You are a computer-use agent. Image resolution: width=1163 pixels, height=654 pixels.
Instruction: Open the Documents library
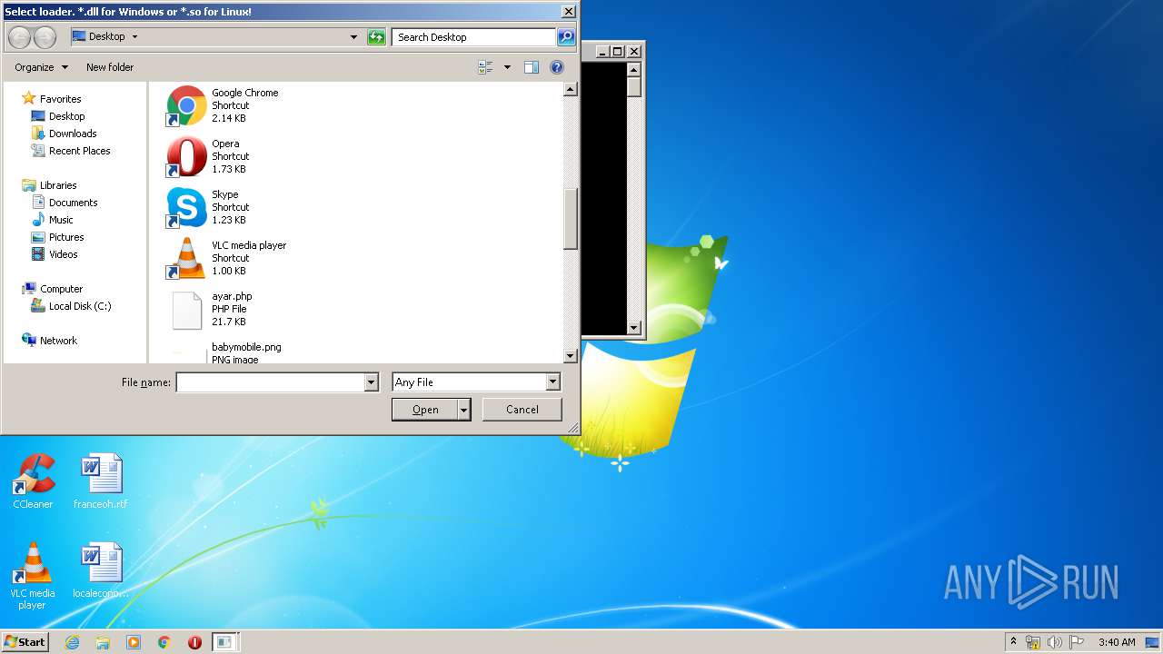tap(73, 203)
